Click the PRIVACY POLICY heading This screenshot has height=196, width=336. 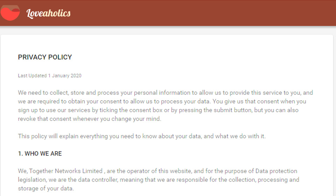tap(45, 57)
